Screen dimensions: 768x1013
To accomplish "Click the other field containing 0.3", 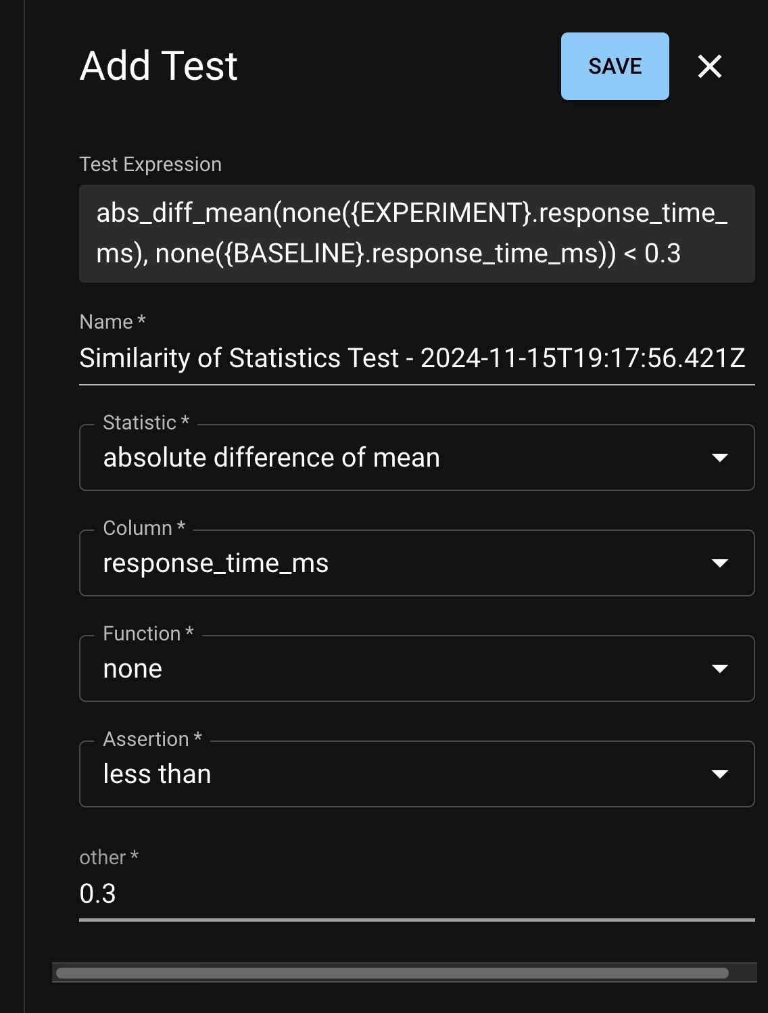I will [x=416, y=894].
